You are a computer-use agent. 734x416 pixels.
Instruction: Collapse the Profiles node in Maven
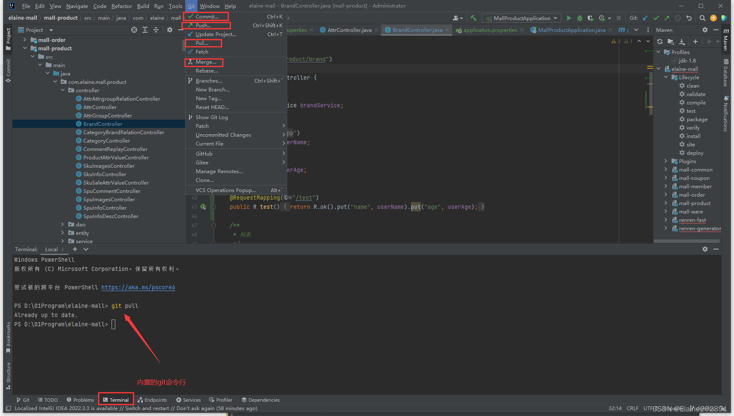tap(659, 52)
